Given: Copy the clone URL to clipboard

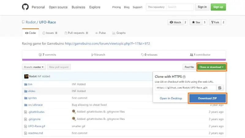Looking at the screenshot, I should (x=220, y=88).
